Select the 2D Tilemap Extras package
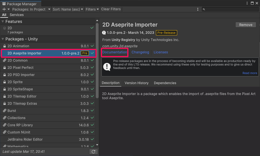Screen dimensions: 260x156 click(48, 103)
